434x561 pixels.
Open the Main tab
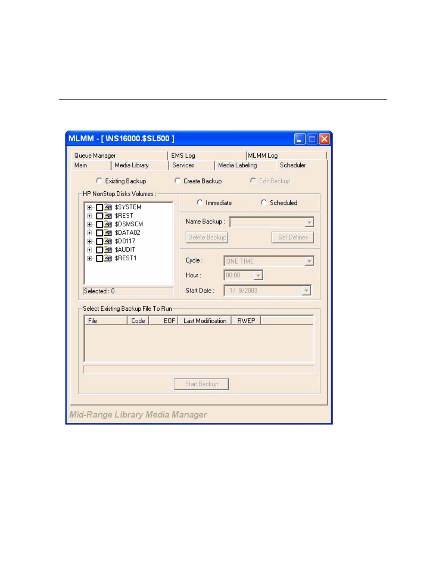[x=91, y=165]
